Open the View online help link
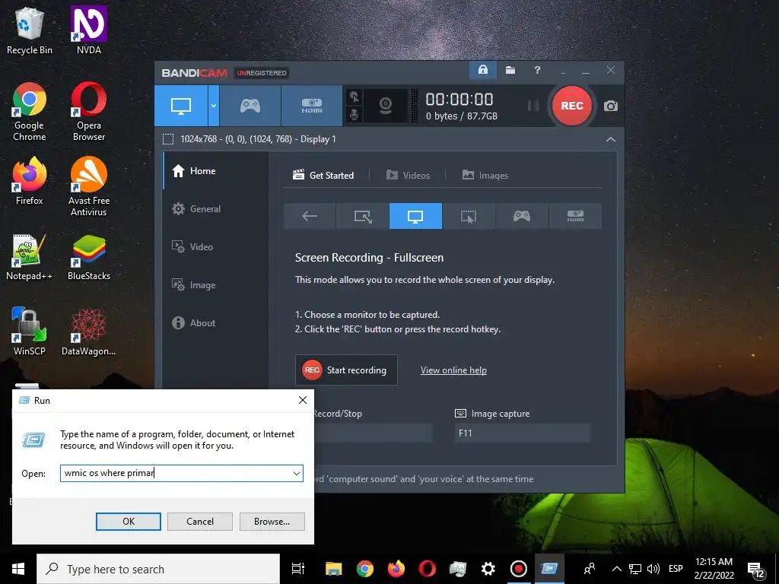The width and height of the screenshot is (779, 584). click(453, 370)
